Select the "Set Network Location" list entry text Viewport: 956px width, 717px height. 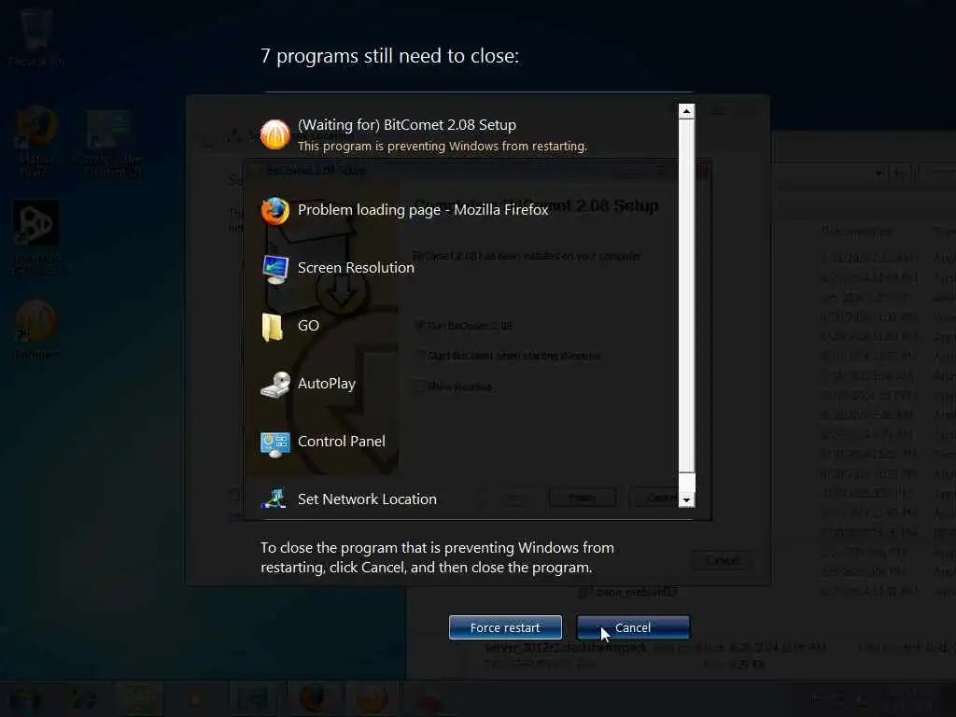[x=366, y=499]
